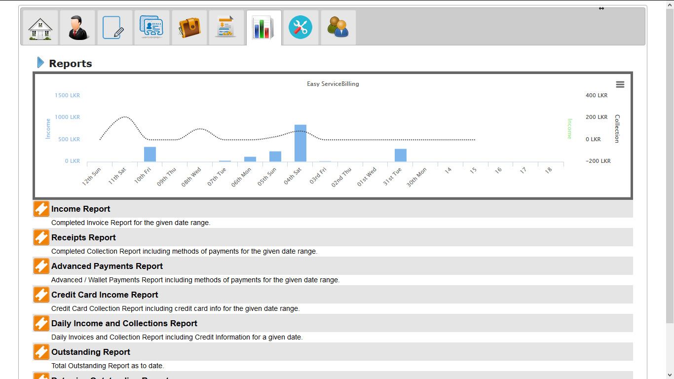Click the description "Completed Invoice Report for the given date range."
The image size is (674, 379).
point(131,223)
